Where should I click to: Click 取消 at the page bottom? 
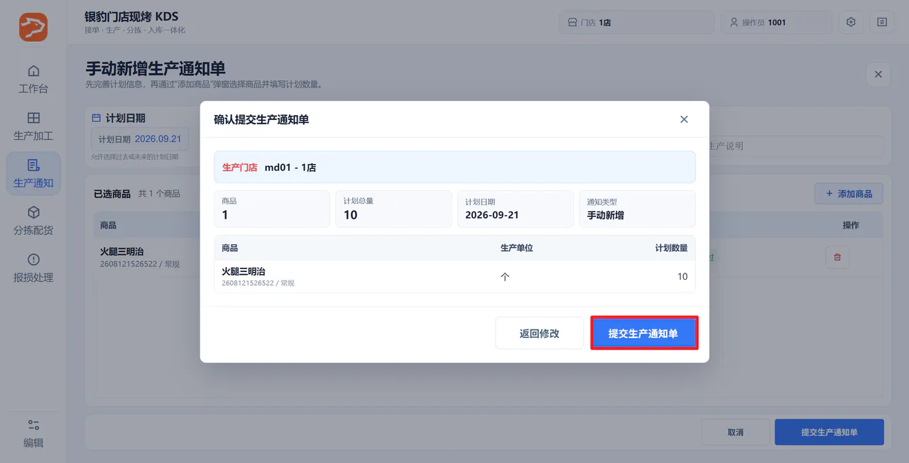[x=736, y=432]
